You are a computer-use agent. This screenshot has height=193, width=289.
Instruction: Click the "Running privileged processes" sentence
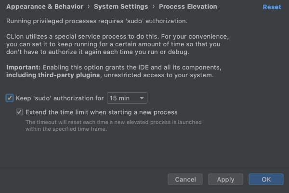tap(97, 22)
